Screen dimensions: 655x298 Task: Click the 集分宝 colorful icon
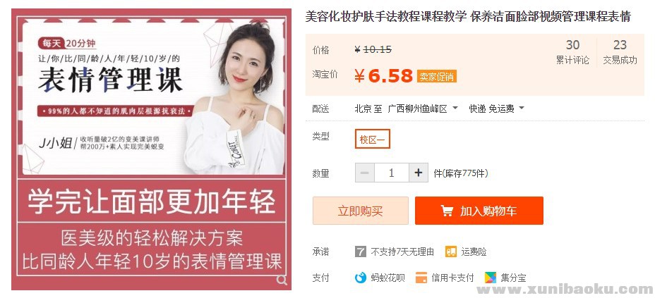[491, 278]
